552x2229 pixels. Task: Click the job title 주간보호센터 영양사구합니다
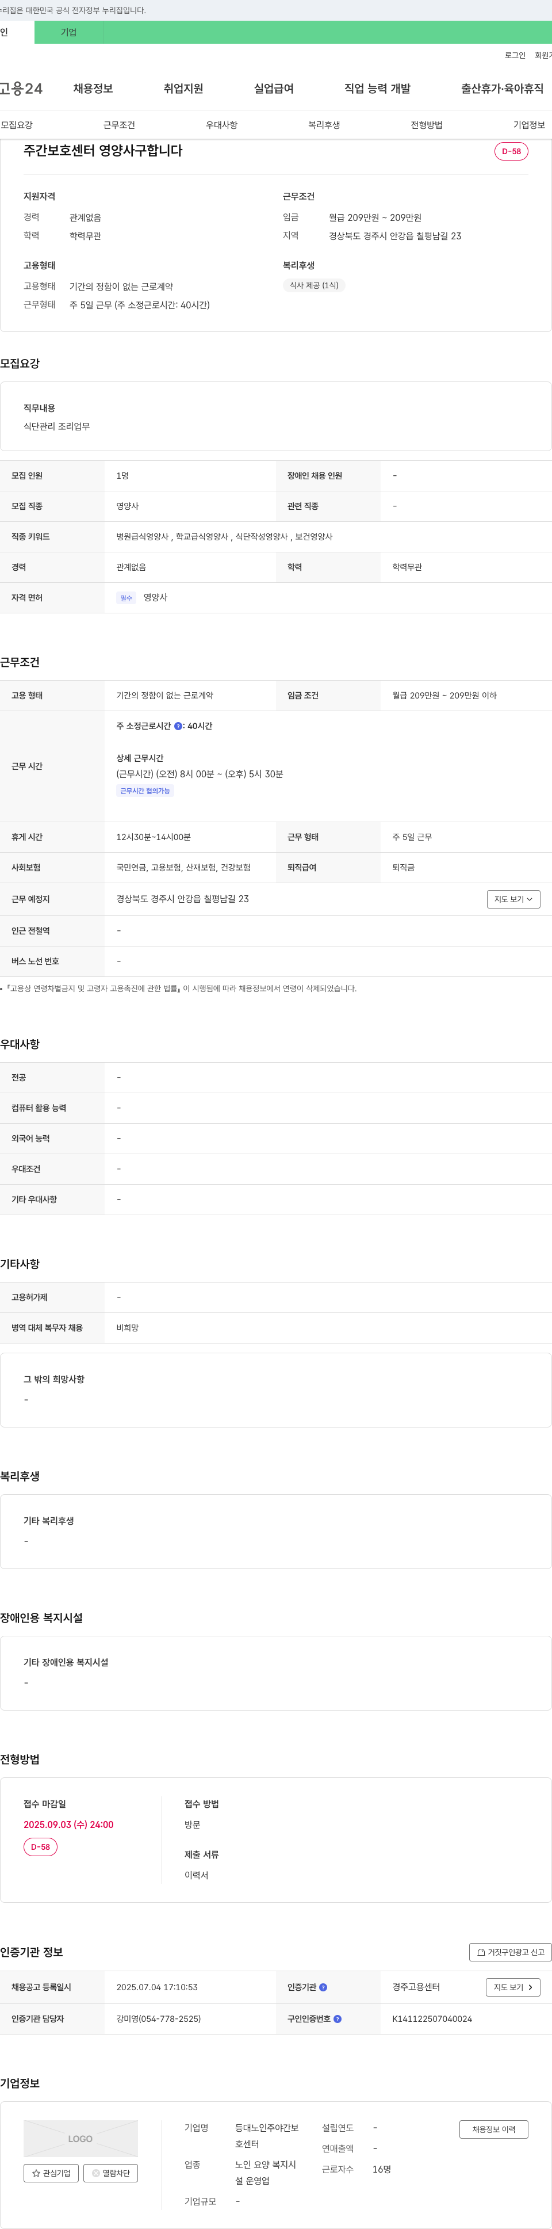pyautogui.click(x=103, y=151)
